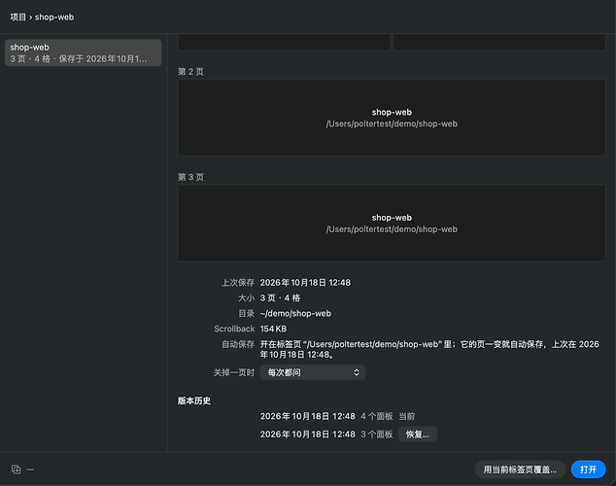The width and height of the screenshot is (616, 486).
Task: Click the 当前 label in version history
Action: [x=406, y=416]
